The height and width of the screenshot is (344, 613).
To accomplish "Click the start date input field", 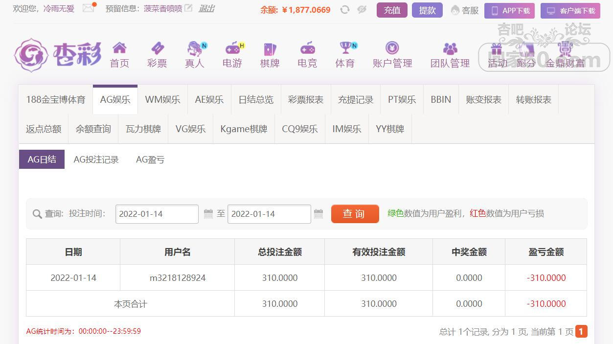I will point(157,214).
